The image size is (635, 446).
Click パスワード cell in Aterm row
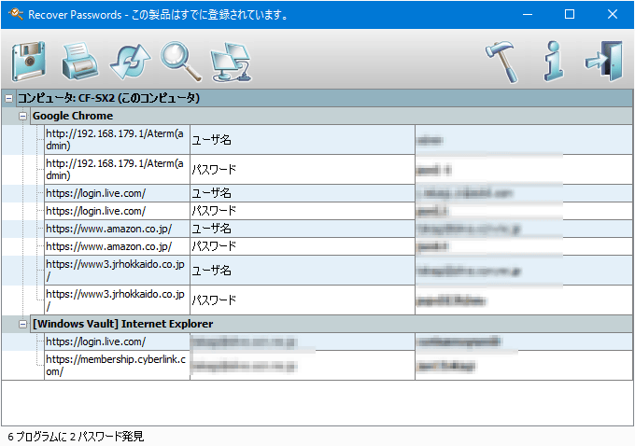pyautogui.click(x=303, y=170)
